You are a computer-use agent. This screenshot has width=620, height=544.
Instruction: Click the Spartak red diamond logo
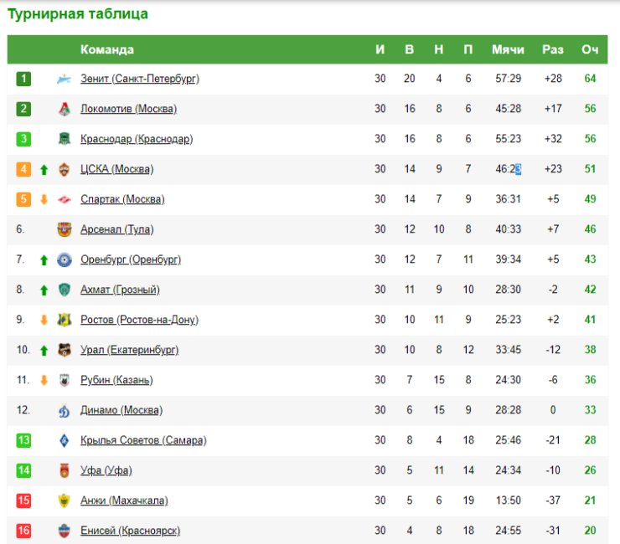click(64, 199)
